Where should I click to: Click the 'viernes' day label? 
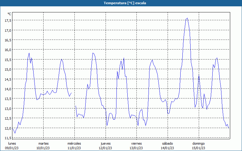pyautogui.click(x=136, y=143)
